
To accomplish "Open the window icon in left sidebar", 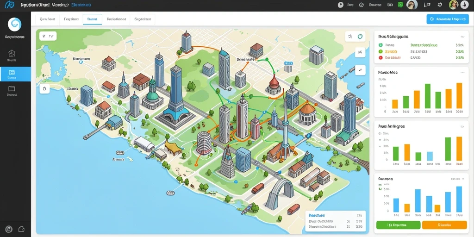I will click(x=12, y=89).
